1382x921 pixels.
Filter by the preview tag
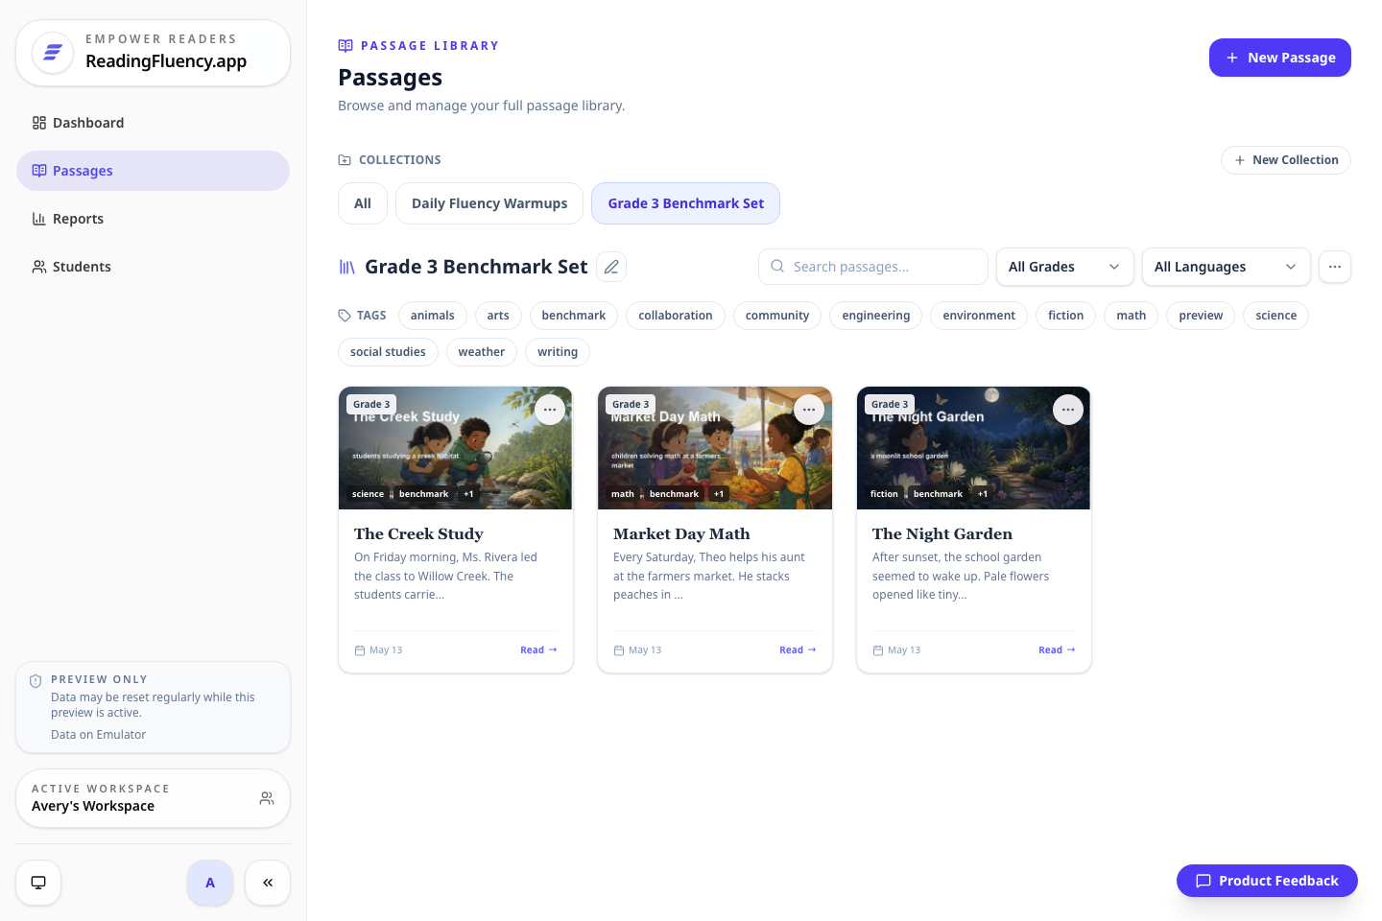tap(1201, 316)
